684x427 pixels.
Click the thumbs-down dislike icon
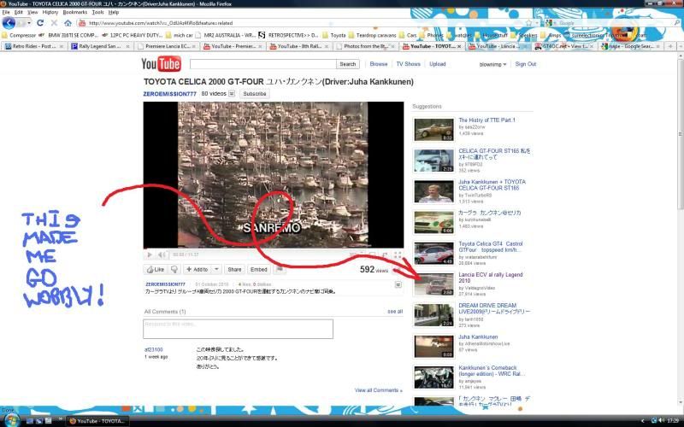(x=174, y=269)
